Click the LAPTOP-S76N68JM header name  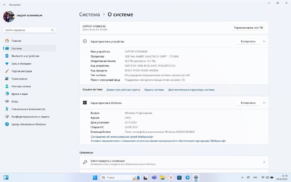tap(94, 26)
